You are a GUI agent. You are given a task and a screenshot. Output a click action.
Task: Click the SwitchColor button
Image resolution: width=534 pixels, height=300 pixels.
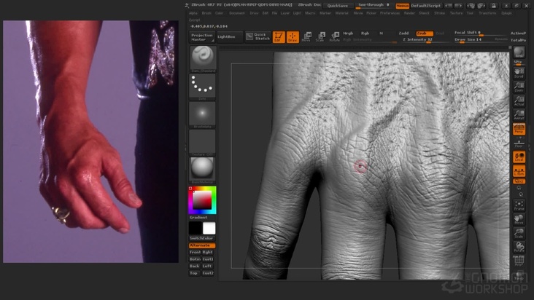click(202, 238)
